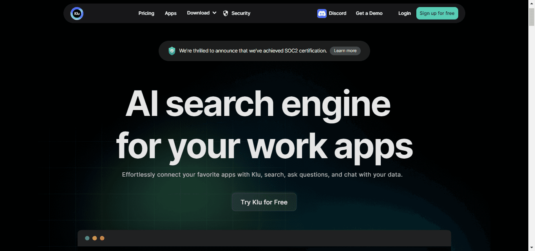Click the vertical scrollbar thumb

point(531,16)
